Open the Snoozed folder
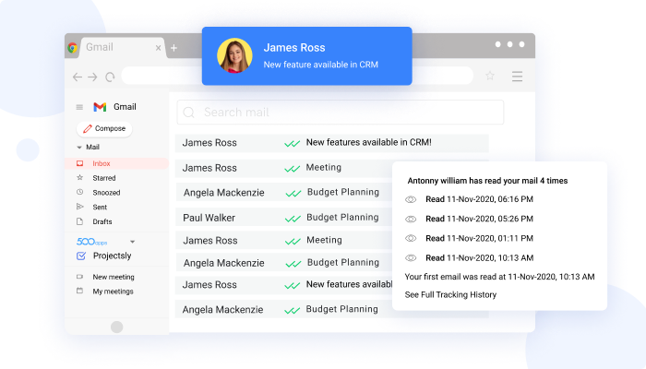 (x=106, y=192)
